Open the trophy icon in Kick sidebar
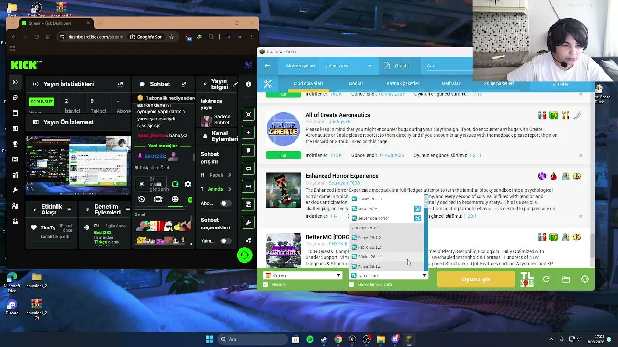The image size is (618, 347). (x=15, y=144)
